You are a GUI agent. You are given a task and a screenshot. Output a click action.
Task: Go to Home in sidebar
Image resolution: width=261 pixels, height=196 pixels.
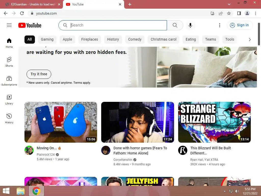[x=9, y=43]
